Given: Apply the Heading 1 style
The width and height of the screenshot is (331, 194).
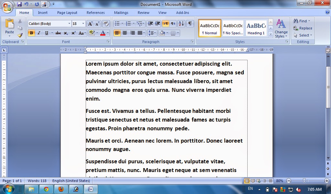Looking at the screenshot, I should click(x=256, y=28).
